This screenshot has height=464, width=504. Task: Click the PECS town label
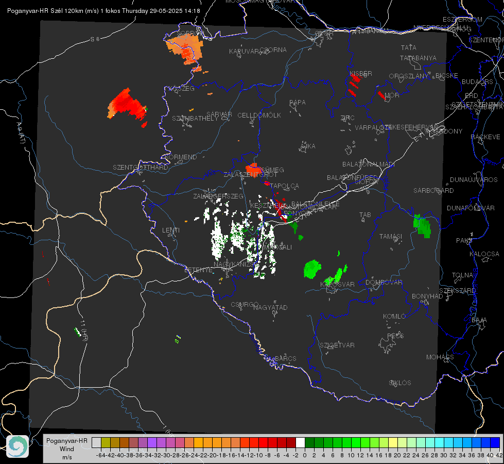(x=395, y=336)
